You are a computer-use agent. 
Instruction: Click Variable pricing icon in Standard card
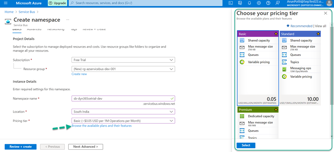(x=284, y=77)
